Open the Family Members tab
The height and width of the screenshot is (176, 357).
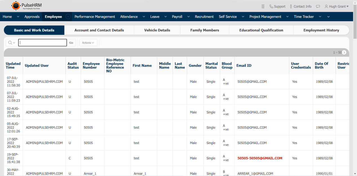point(205,30)
